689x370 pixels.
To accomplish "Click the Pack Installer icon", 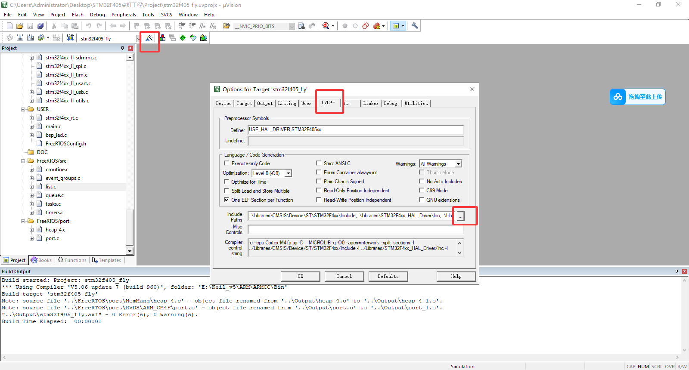I will point(204,38).
